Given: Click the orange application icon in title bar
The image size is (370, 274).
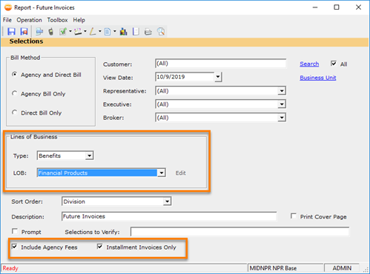Looking at the screenshot, I should tap(8, 7).
